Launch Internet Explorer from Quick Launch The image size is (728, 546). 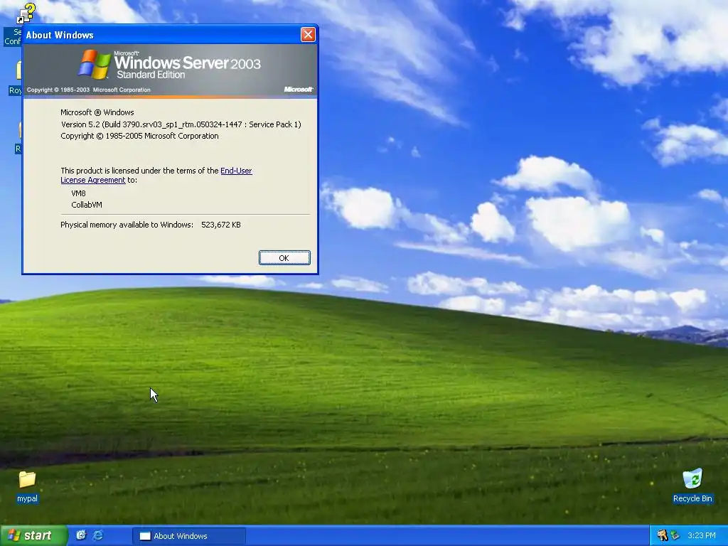click(x=98, y=535)
